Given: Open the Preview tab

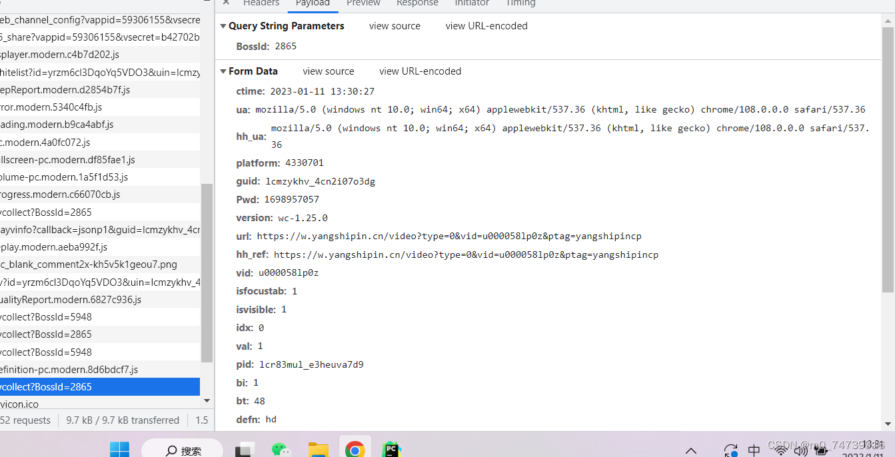Looking at the screenshot, I should 363,3.
